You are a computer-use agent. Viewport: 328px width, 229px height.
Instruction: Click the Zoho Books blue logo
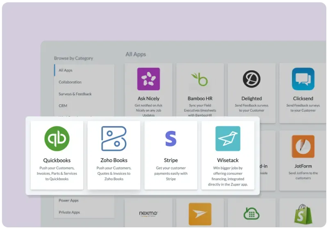(x=114, y=139)
